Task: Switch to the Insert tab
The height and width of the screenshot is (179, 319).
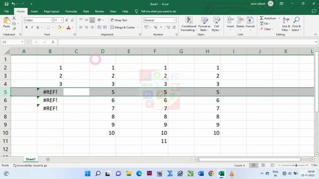Action: (x=34, y=11)
